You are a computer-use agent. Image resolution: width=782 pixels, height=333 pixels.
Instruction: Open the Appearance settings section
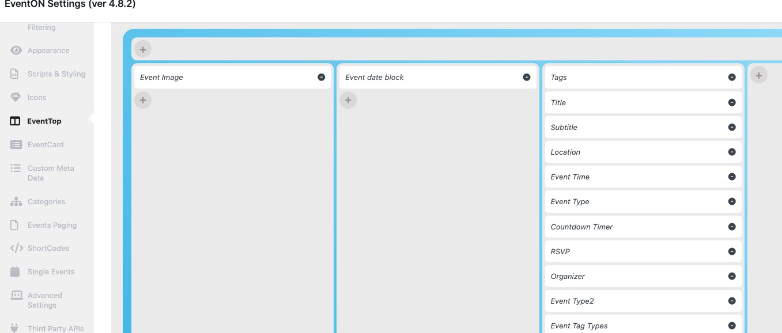click(x=48, y=51)
